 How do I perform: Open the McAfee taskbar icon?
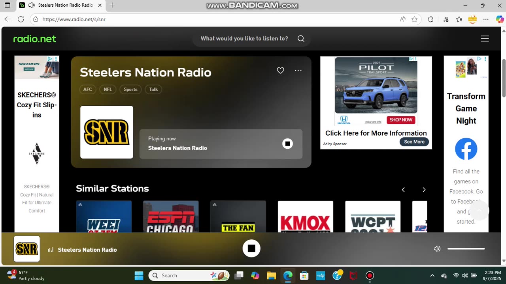[x=353, y=275]
